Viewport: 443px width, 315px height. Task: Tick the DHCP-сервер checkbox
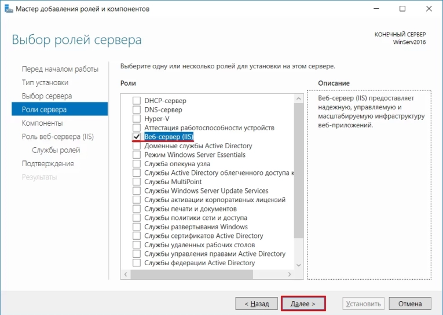pos(137,101)
